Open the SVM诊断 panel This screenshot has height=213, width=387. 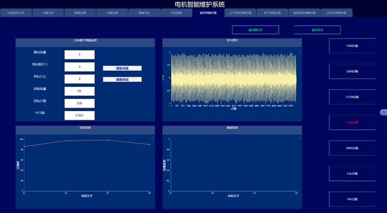pyautogui.click(x=352, y=46)
